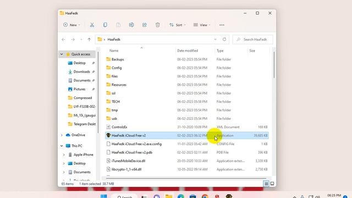Go up one folder level
Viewport: 352px width, 198px height.
pos(89,40)
